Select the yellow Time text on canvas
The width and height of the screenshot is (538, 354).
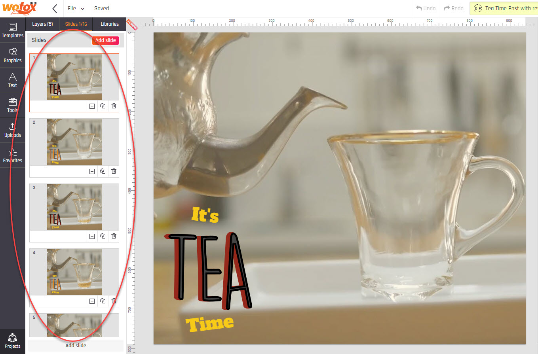(210, 324)
